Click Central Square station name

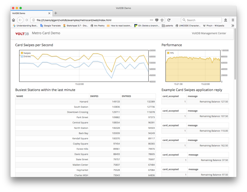coord(80,123)
